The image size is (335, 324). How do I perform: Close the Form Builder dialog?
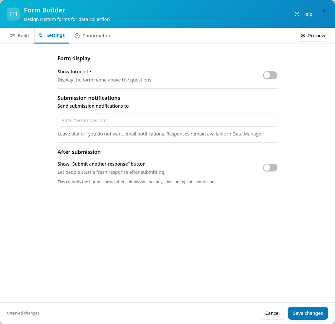click(x=324, y=11)
